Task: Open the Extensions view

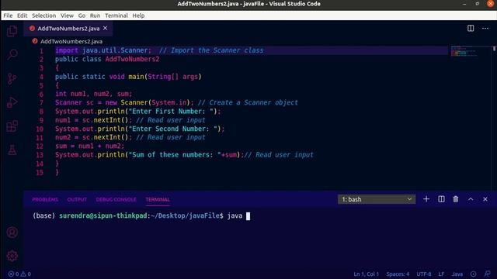Action: pyautogui.click(x=12, y=126)
